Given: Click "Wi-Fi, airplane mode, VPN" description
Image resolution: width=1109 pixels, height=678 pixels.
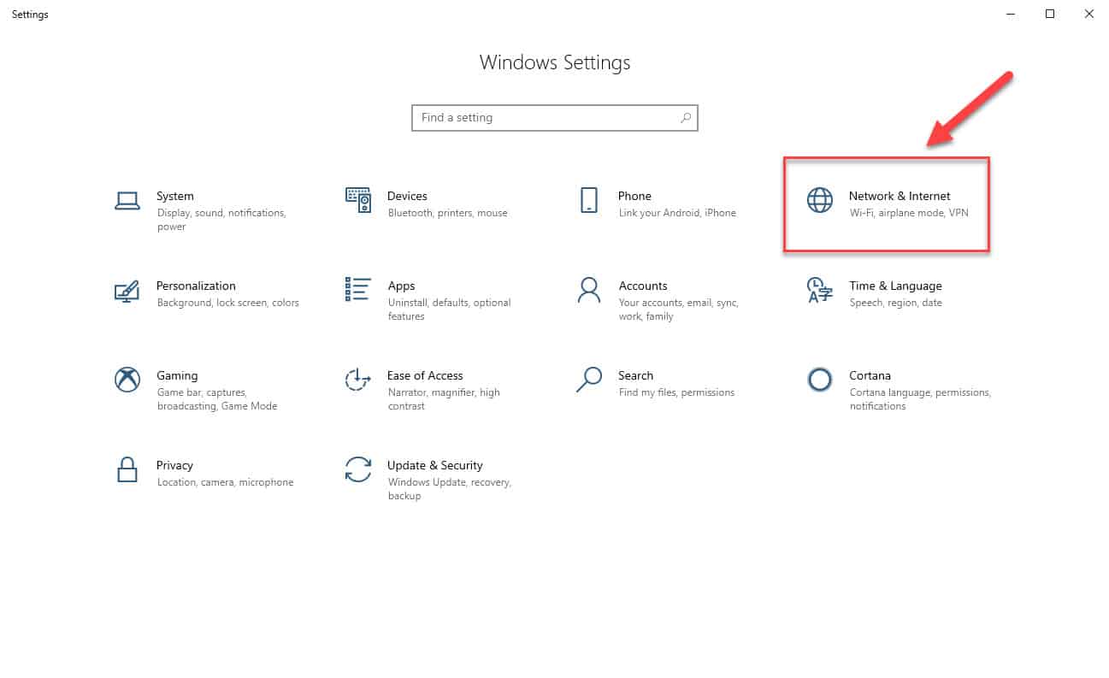Looking at the screenshot, I should [x=909, y=213].
